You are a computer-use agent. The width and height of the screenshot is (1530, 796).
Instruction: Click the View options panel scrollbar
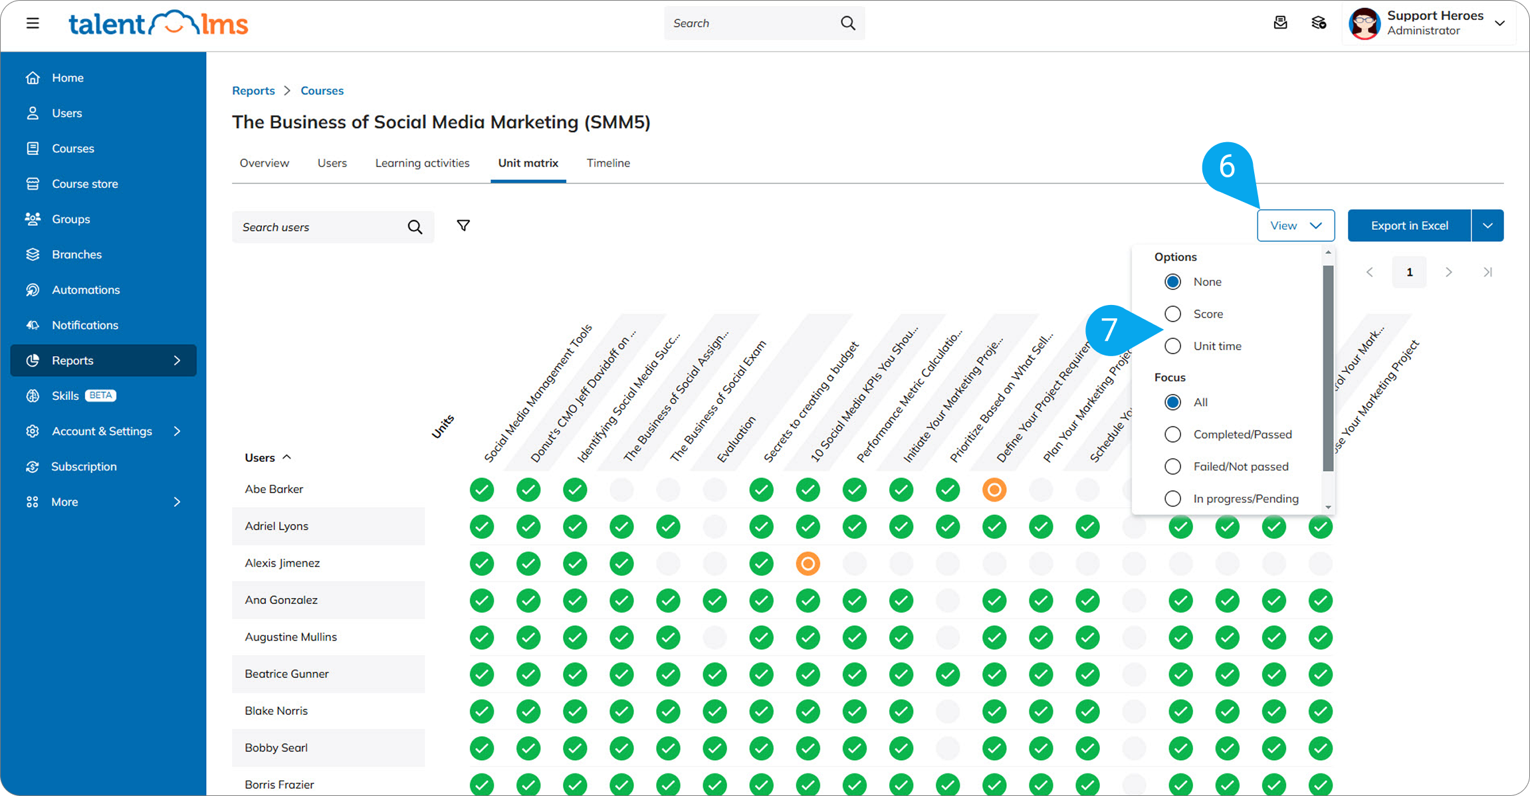pos(1328,368)
